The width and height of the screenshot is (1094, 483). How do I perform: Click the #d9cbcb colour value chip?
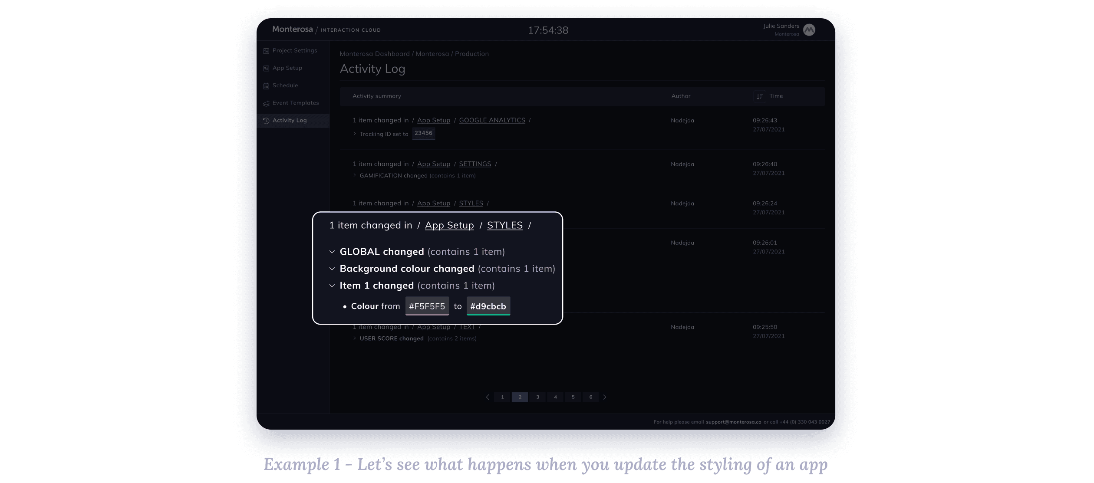coord(488,306)
